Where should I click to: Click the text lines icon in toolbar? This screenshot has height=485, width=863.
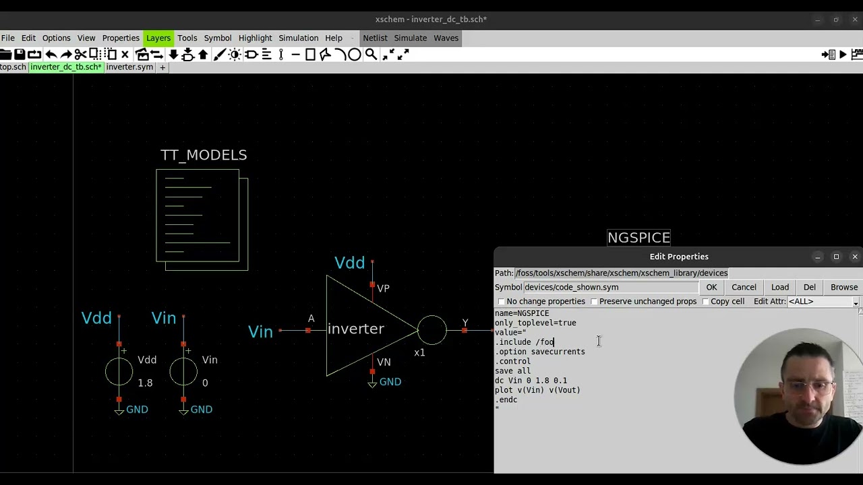266,55
